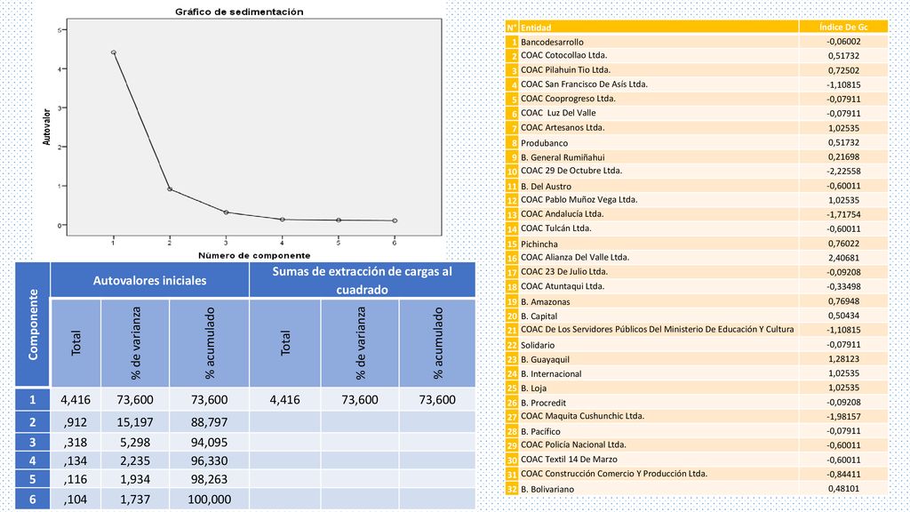Image resolution: width=910 pixels, height=512 pixels.
Task: Click the "Autovalores iniciales" header cell
Action: [149, 280]
